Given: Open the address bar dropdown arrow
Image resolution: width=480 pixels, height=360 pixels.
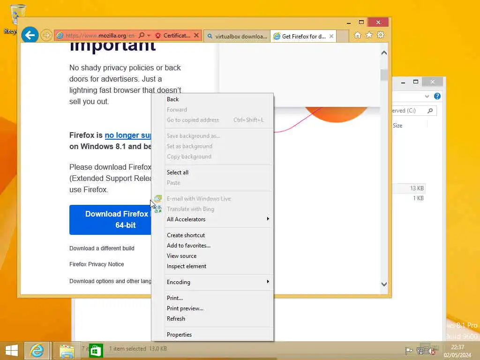Looking at the screenshot, I should (149, 36).
